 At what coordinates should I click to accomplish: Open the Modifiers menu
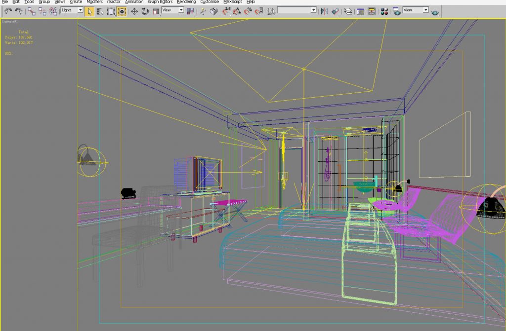click(95, 2)
